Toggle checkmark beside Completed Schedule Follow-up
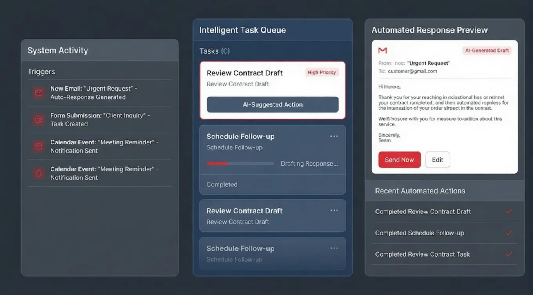Image resolution: width=533 pixels, height=295 pixels. (509, 233)
